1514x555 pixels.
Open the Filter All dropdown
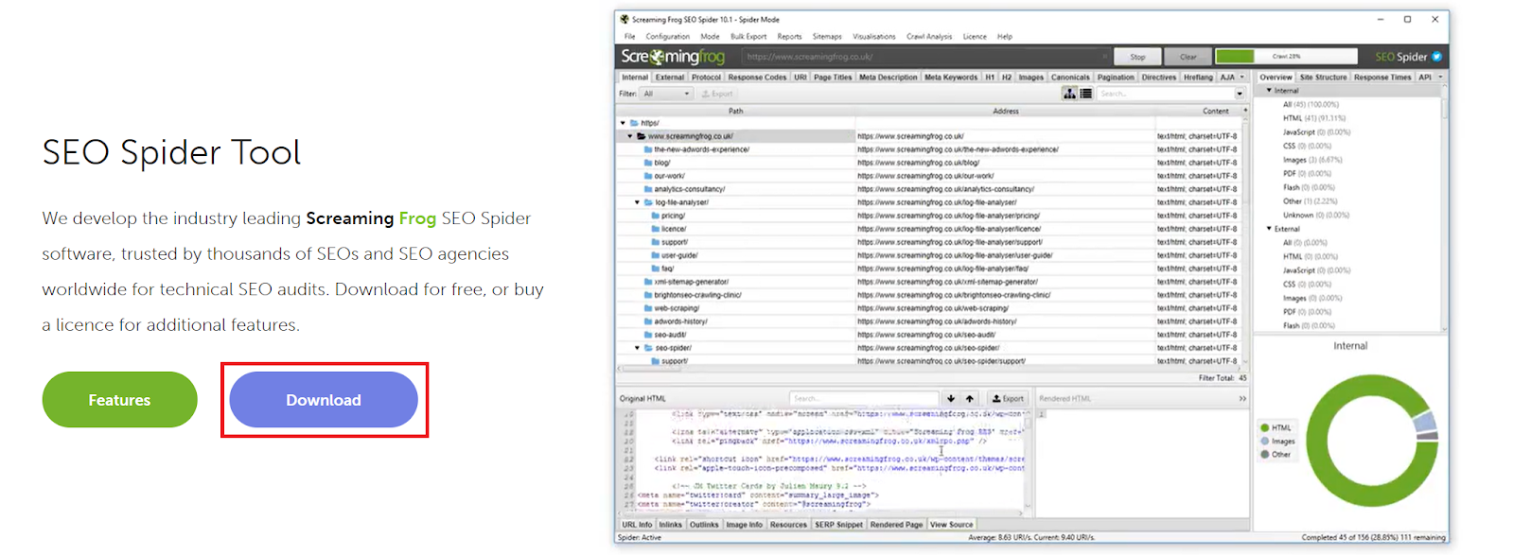click(x=667, y=94)
